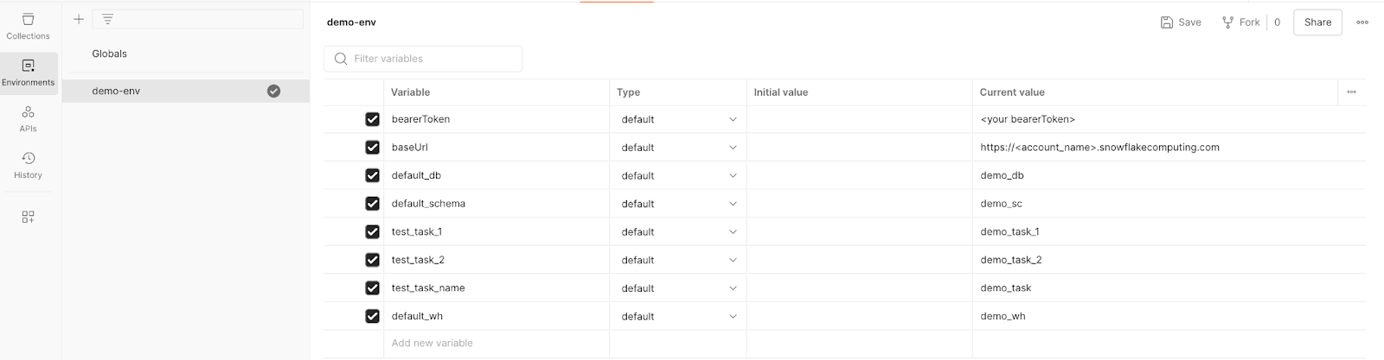Expand the Type dropdown for baseUrl
The width and height of the screenshot is (1384, 360).
pos(732,148)
